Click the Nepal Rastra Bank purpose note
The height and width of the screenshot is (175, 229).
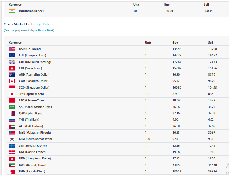[29, 30]
